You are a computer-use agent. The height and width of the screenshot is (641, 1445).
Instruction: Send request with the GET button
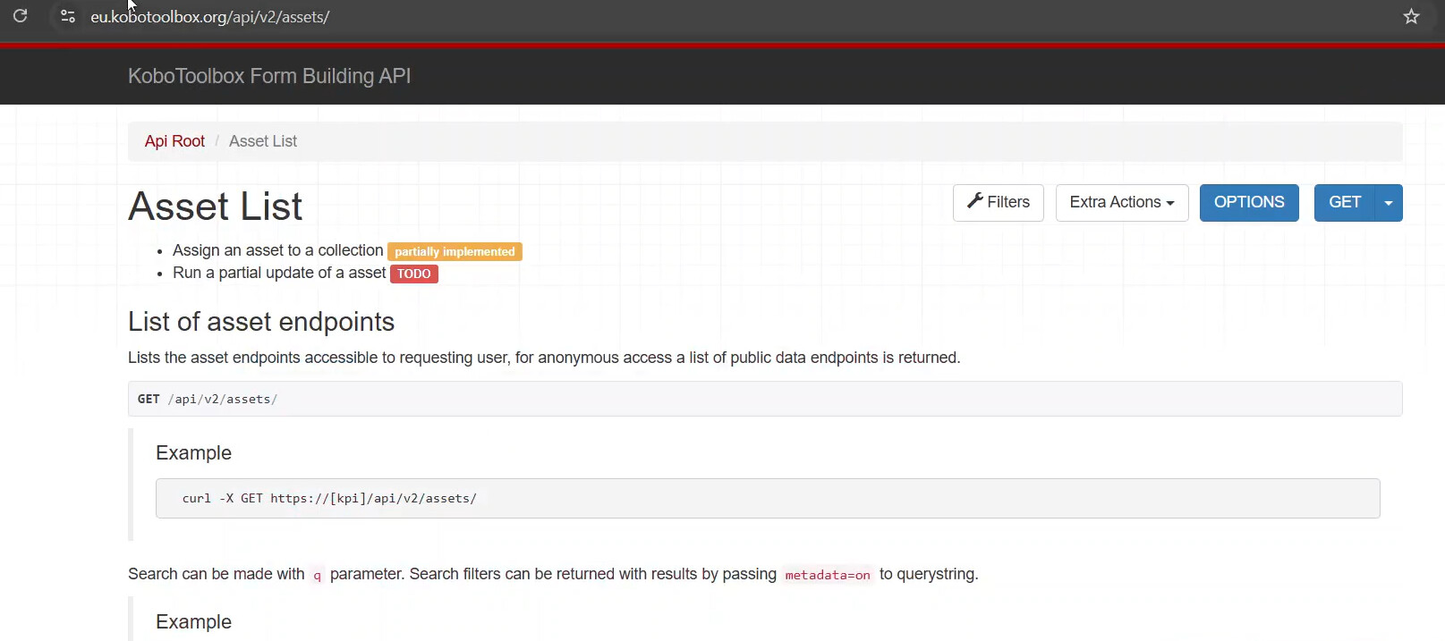[x=1344, y=203]
